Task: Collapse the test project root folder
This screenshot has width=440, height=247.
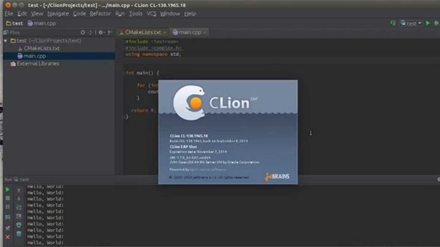Action: 5,41
